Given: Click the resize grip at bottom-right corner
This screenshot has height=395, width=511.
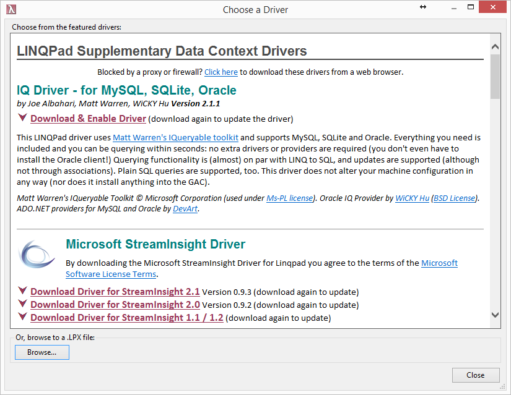Looking at the screenshot, I should click(502, 386).
